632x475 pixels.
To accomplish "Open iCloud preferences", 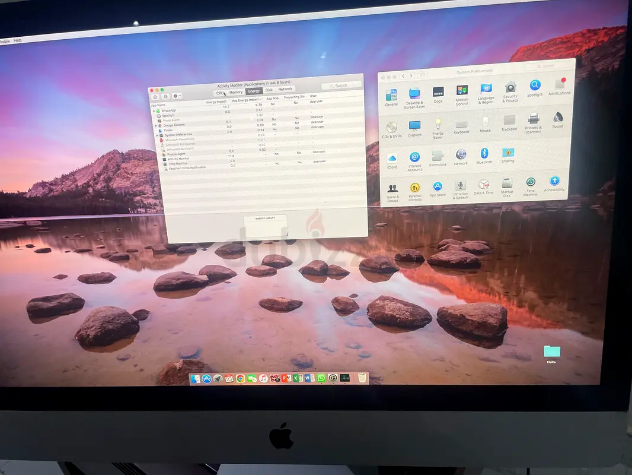I will 392,161.
